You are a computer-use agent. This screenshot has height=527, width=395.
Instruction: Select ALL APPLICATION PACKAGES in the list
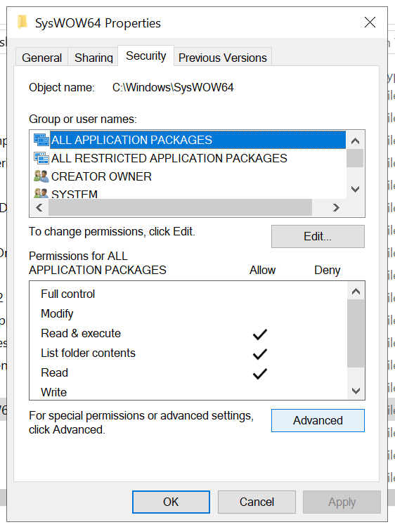[x=197, y=140]
